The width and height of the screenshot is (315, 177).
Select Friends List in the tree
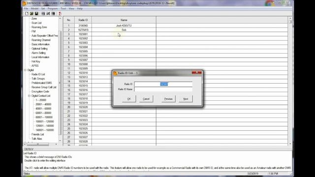click(x=37, y=134)
